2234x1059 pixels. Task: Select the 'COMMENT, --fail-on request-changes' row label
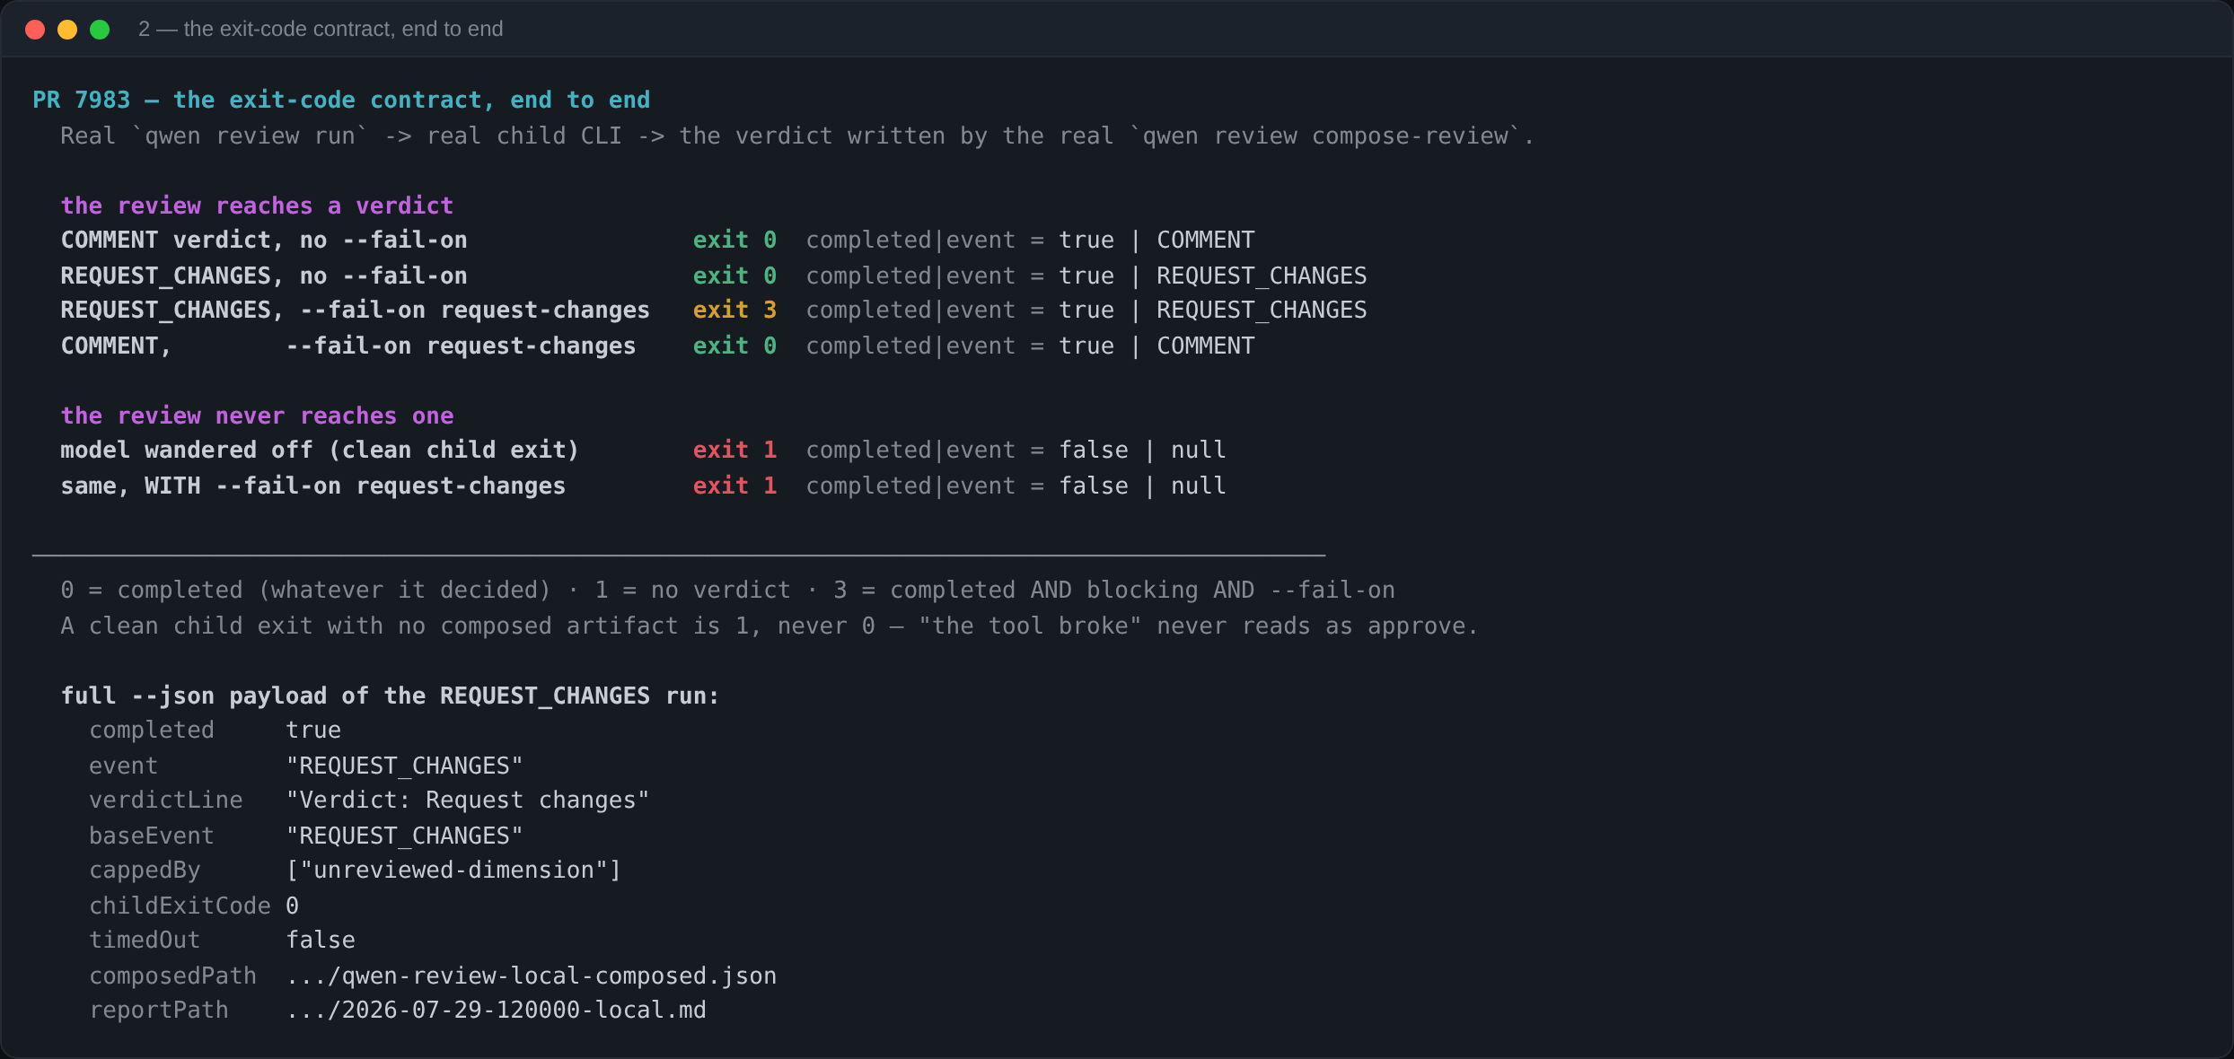[348, 346]
